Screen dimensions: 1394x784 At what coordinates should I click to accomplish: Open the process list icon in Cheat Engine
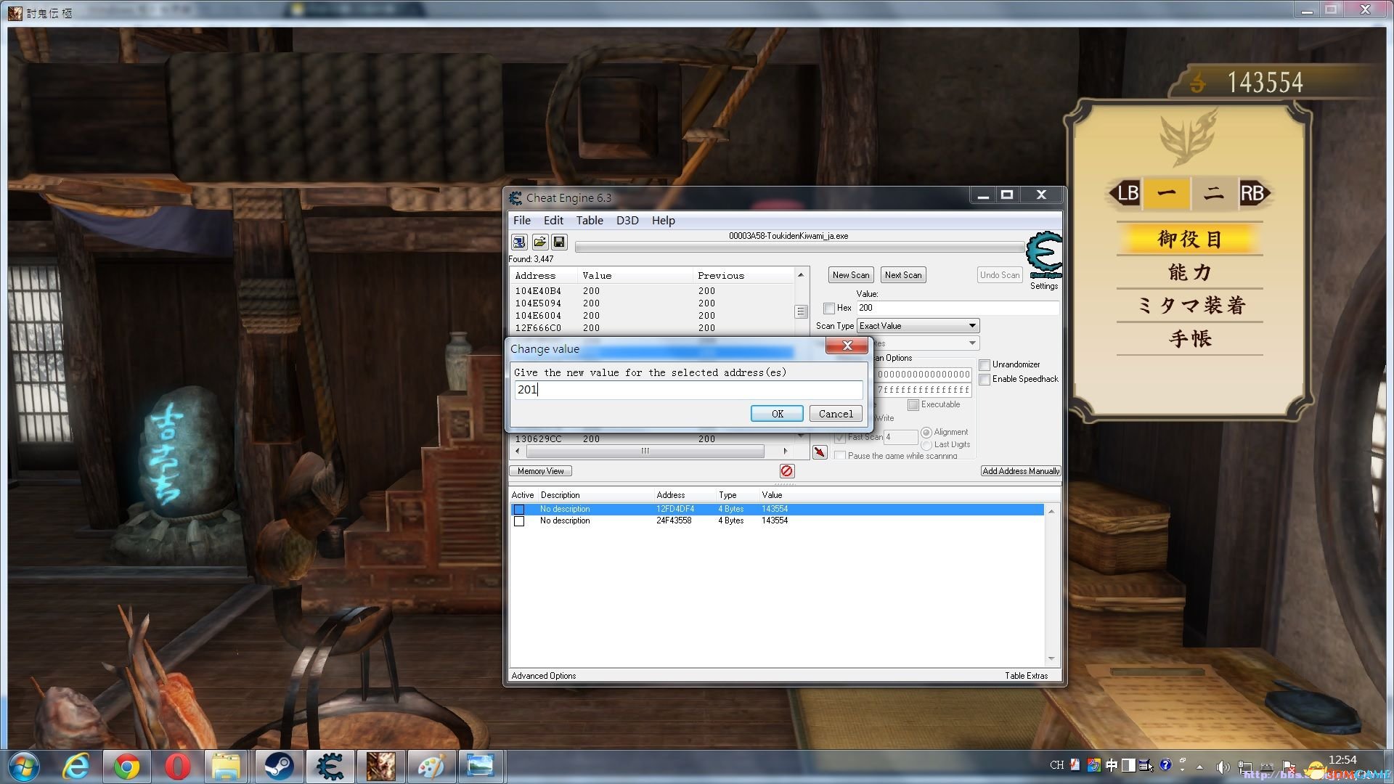click(519, 242)
